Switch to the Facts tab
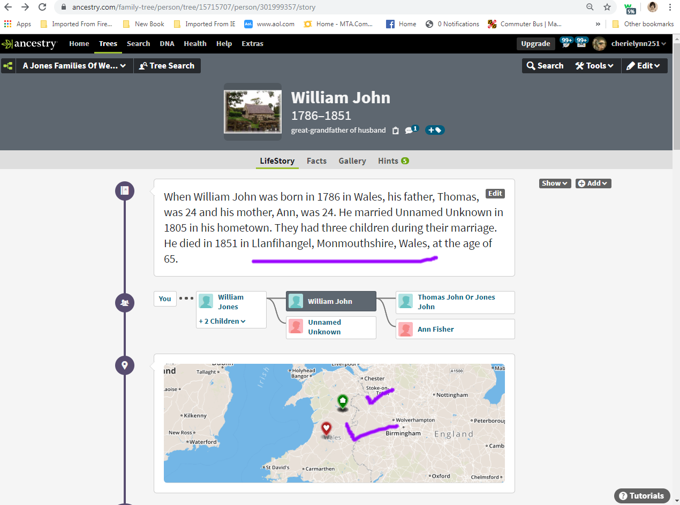 click(x=316, y=160)
